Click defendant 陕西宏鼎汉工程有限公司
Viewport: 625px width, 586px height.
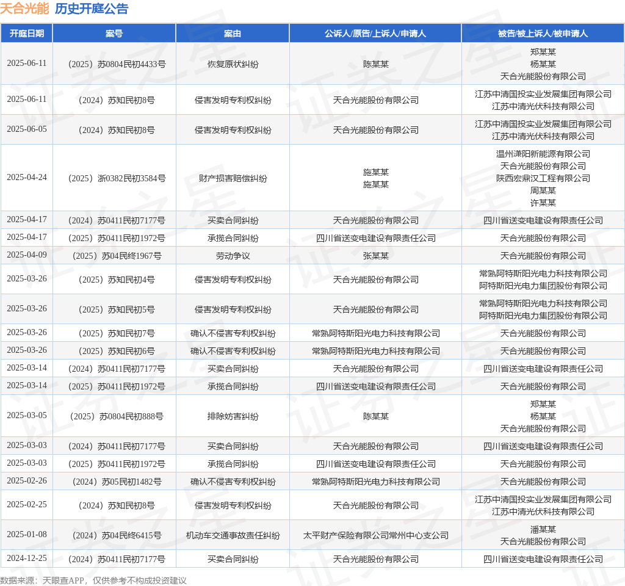pyautogui.click(x=543, y=178)
